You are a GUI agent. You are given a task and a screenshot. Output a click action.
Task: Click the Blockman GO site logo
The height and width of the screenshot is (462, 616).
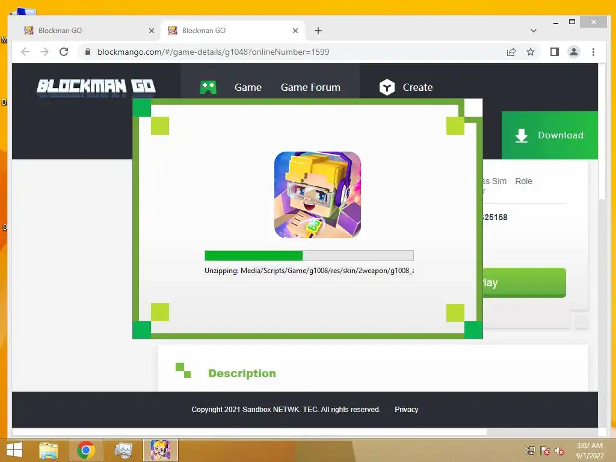tap(96, 87)
